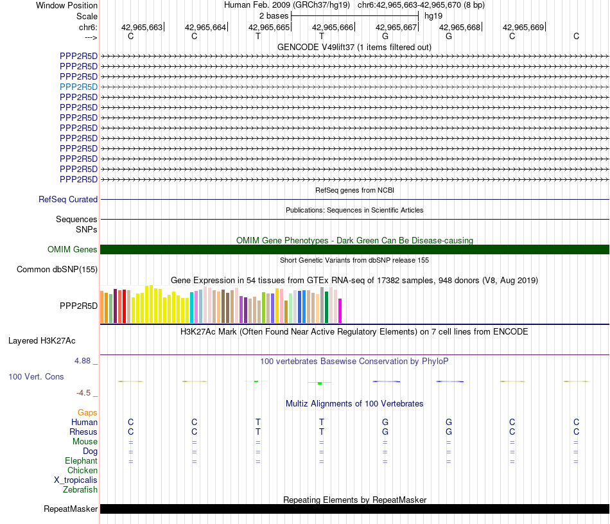
Task: Click the Dog species label
Action: 90,451
